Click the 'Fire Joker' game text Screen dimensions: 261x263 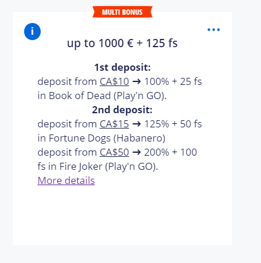pos(81,166)
